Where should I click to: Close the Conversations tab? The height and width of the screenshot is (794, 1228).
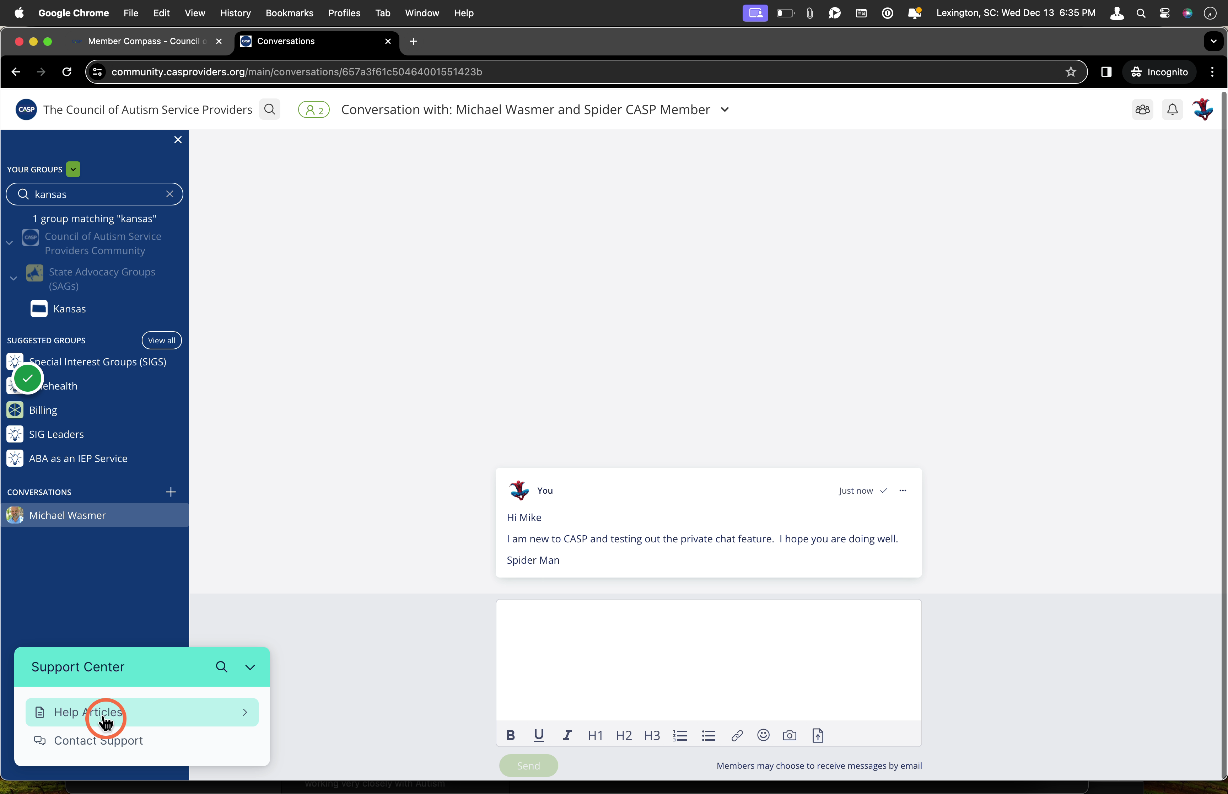pos(388,41)
